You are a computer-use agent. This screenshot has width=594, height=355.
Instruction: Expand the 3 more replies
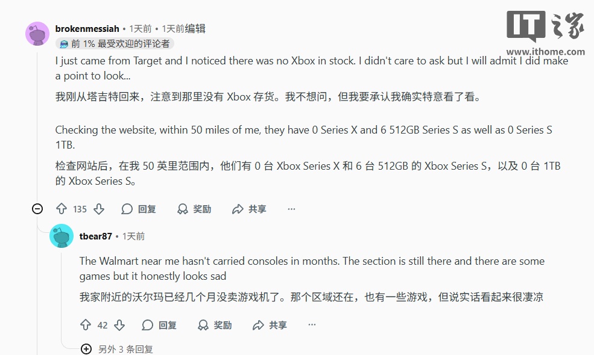click(x=86, y=349)
